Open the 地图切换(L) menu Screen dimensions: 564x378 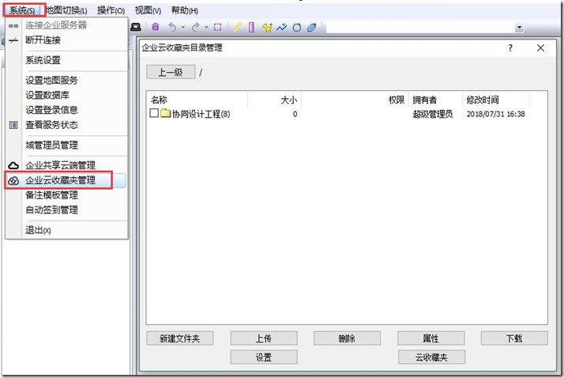point(67,10)
